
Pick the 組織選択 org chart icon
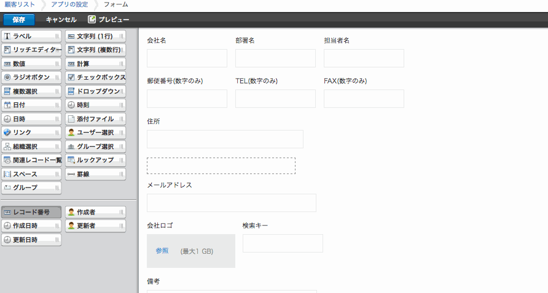[x=7, y=146]
